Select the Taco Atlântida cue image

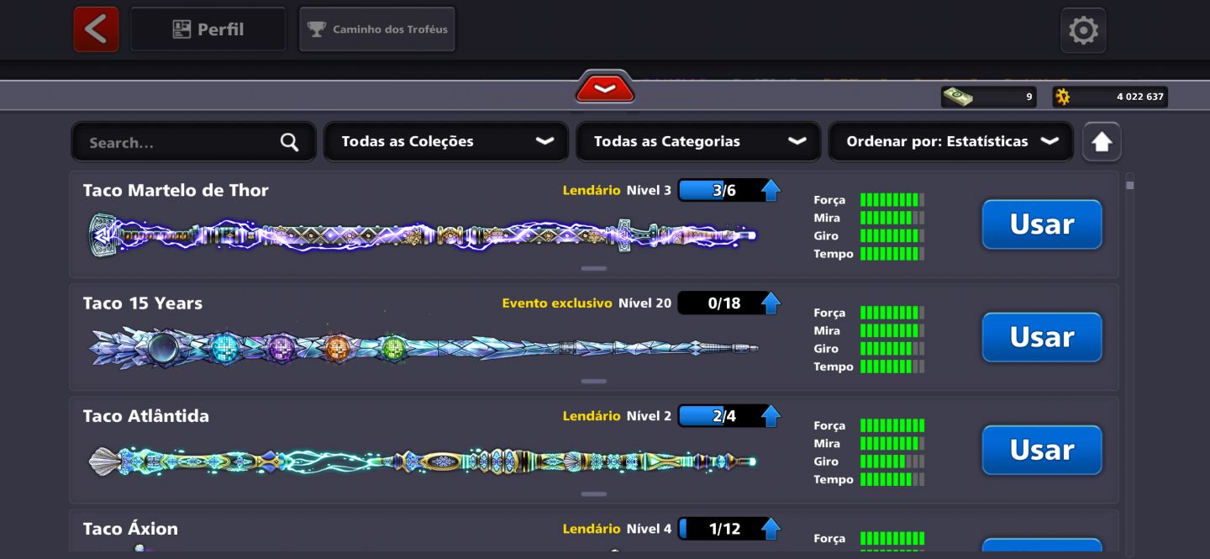tap(423, 461)
